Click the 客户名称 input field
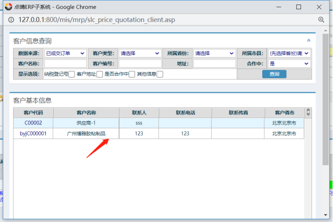 tap(65, 63)
